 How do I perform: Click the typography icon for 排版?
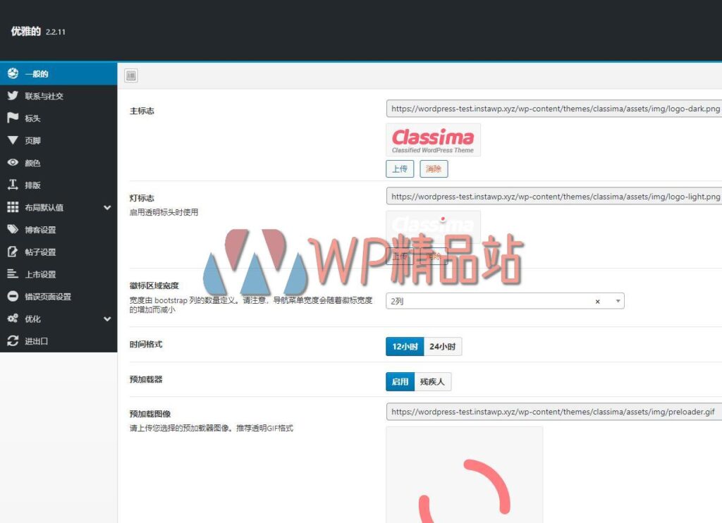point(13,185)
